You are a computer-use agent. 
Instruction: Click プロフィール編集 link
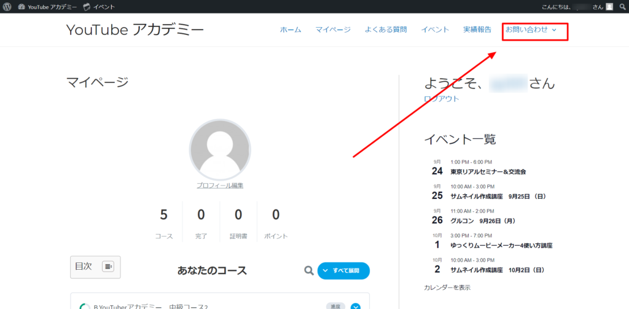tap(220, 186)
